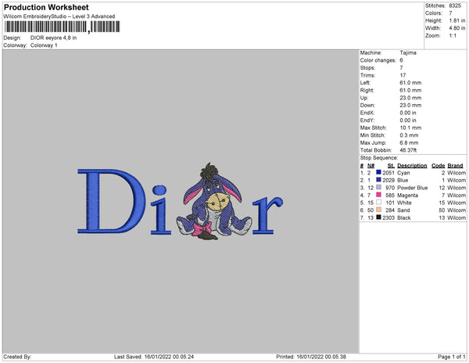Select the Sand 284 color swatch

(378, 210)
